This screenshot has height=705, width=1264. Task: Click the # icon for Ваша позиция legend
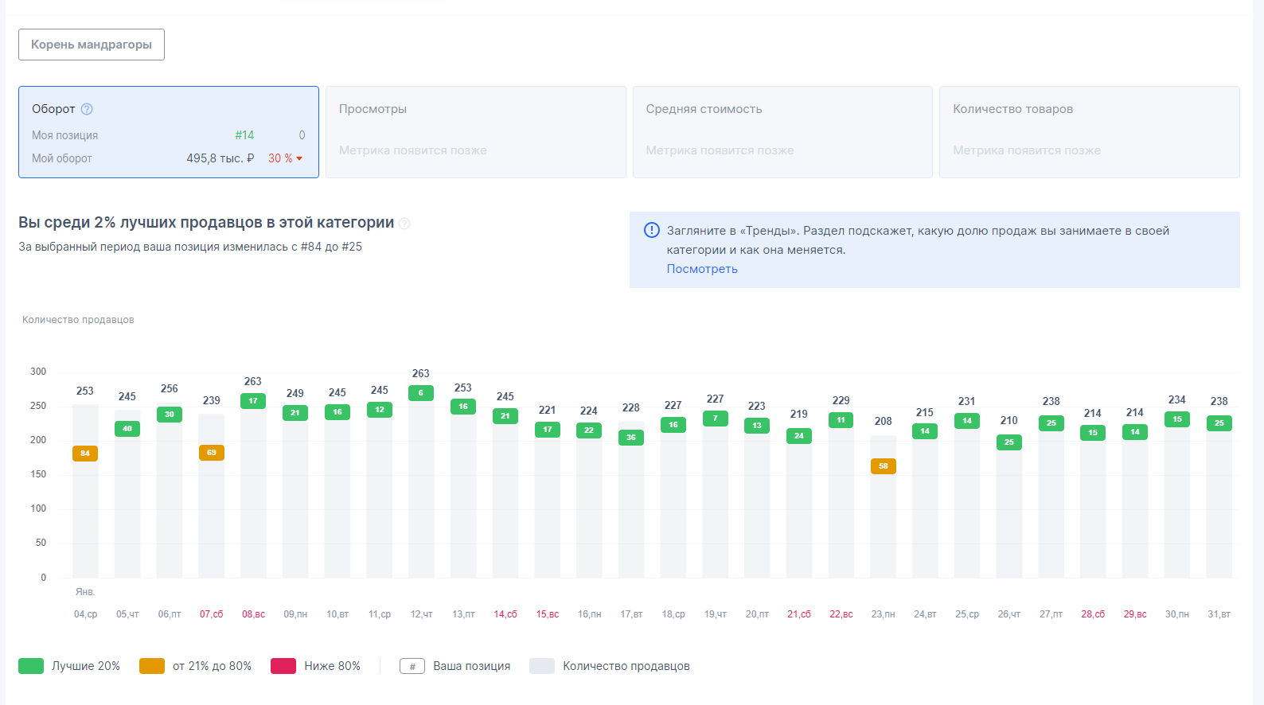[x=412, y=666]
